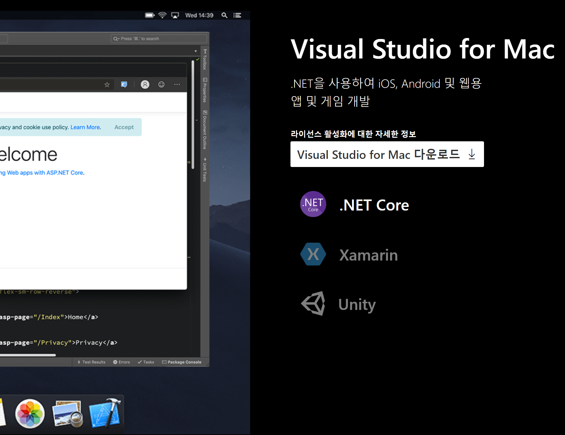This screenshot has width=565, height=435.
Task: Open Xcode app in the Dock
Action: (105, 413)
